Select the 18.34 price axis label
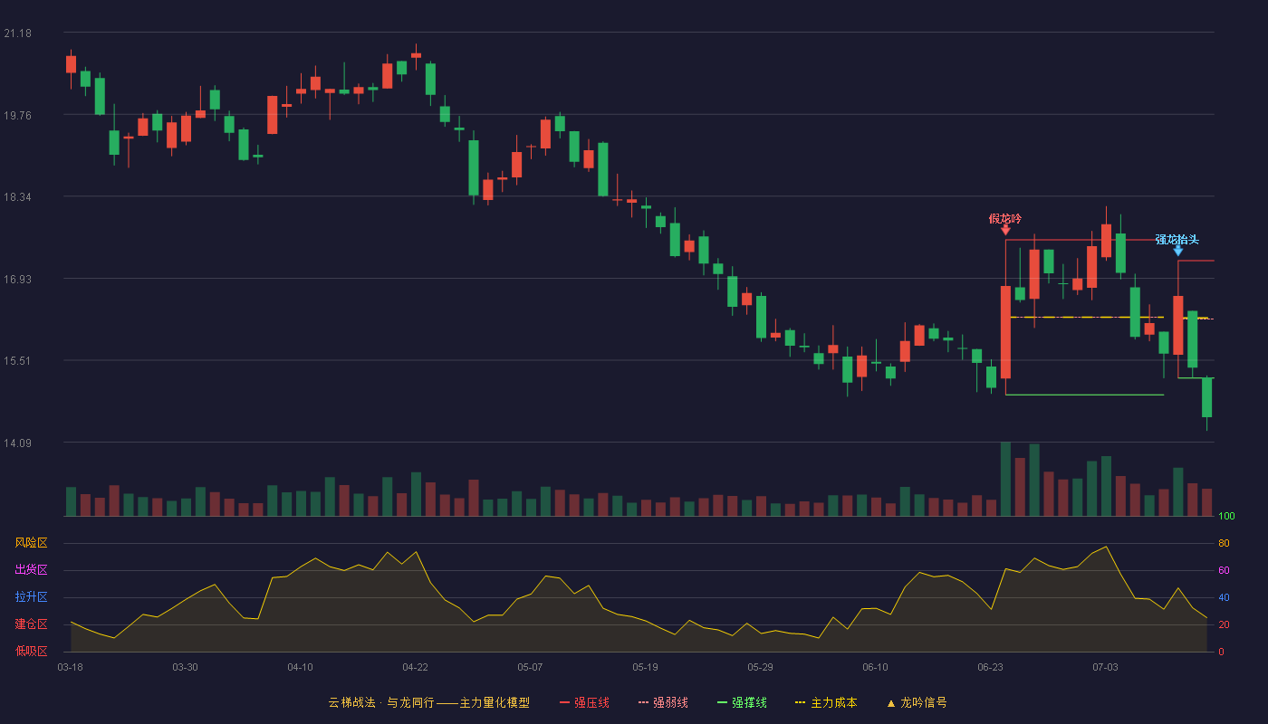This screenshot has width=1268, height=724. coord(17,196)
